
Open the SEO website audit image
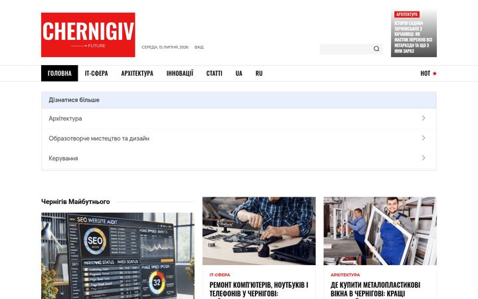(x=118, y=256)
